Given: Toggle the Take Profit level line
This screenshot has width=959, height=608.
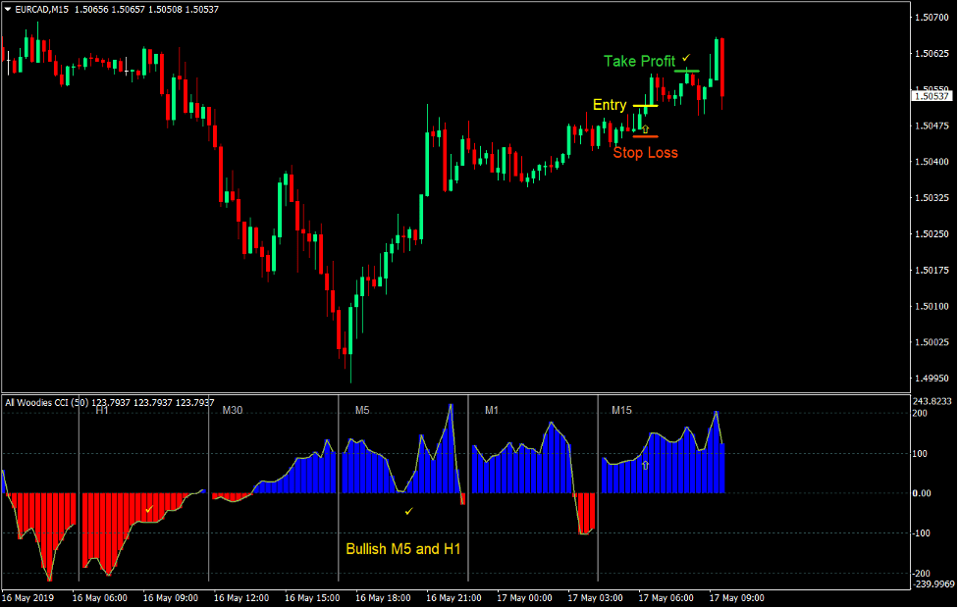Looking at the screenshot, I should coord(687,71).
